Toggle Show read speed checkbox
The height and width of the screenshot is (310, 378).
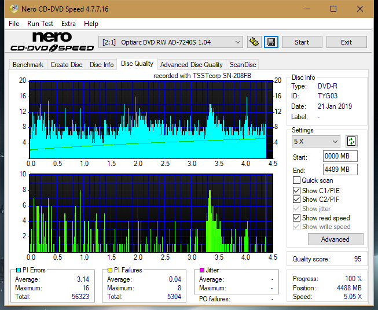coord(296,217)
